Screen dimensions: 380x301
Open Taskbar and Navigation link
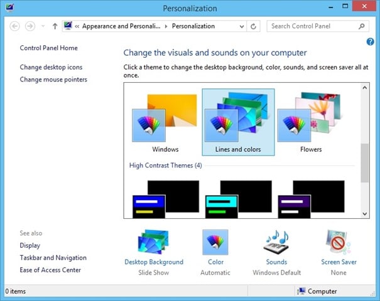(x=53, y=258)
